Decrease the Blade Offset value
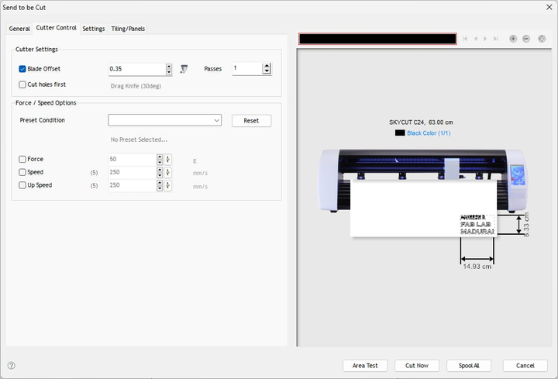Screen dimensions: 558x379 pos(169,72)
